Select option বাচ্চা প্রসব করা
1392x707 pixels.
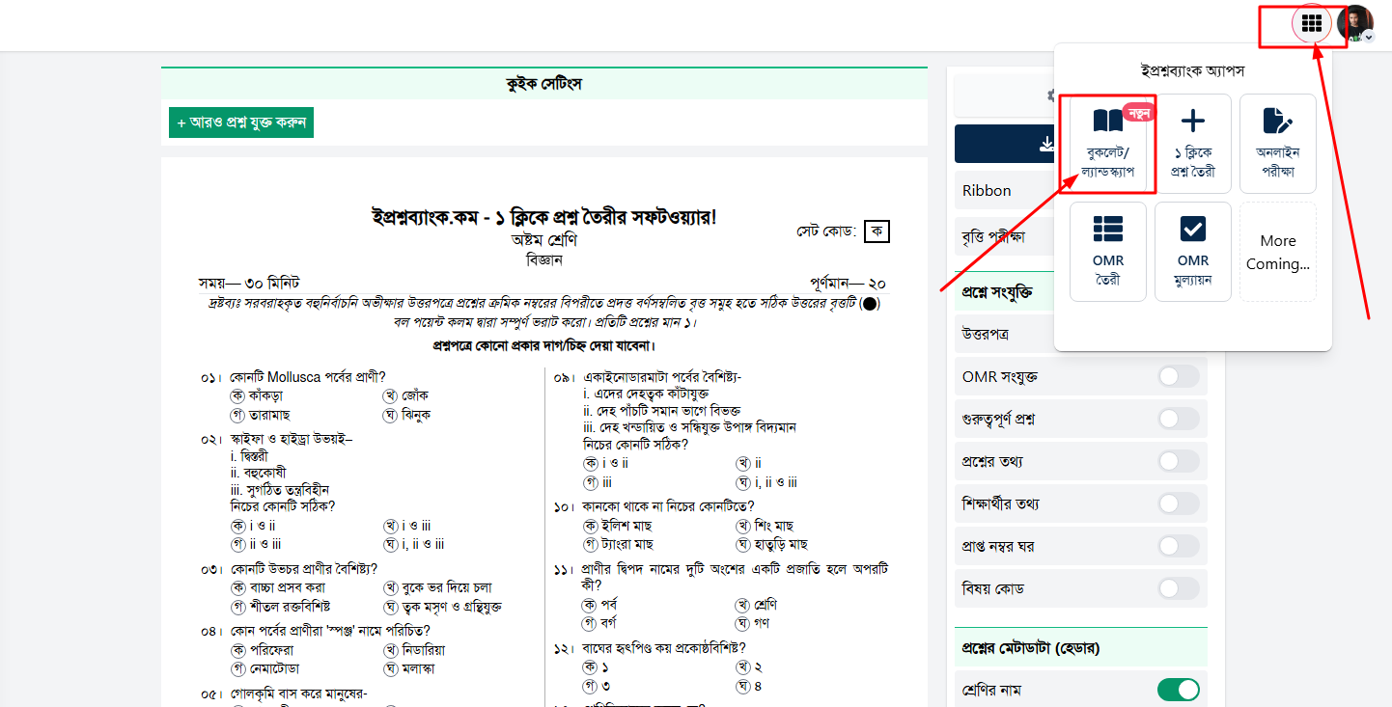pos(277,587)
